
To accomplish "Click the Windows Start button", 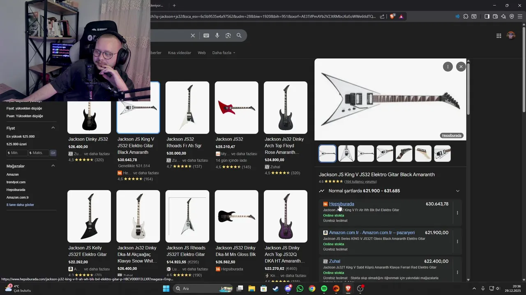I will click(166, 288).
